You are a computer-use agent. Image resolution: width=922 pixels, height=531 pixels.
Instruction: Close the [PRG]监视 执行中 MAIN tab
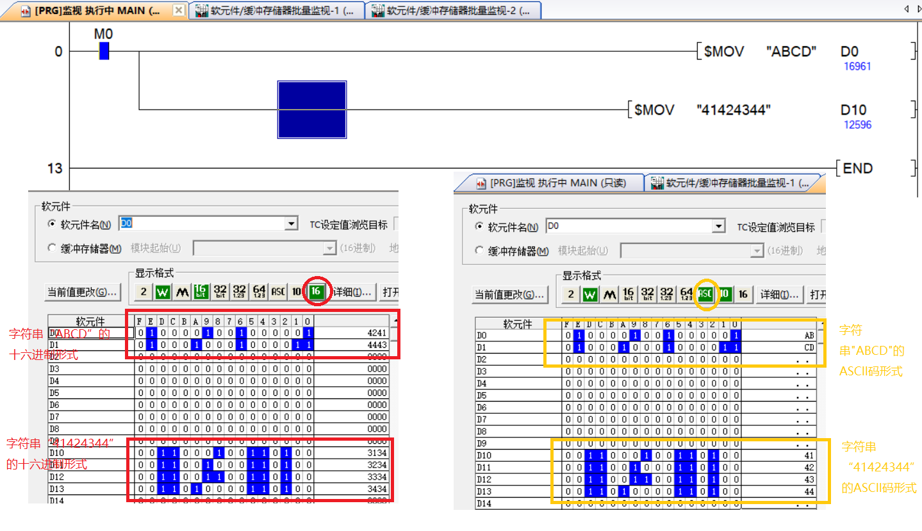(x=179, y=11)
